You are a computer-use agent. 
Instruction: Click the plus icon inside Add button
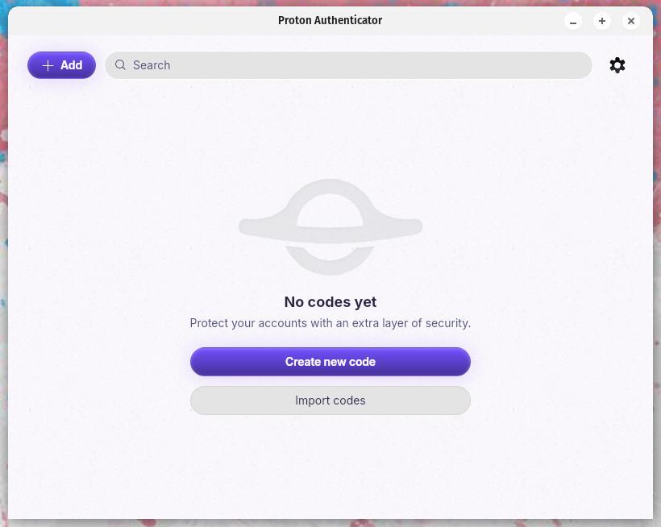48,65
